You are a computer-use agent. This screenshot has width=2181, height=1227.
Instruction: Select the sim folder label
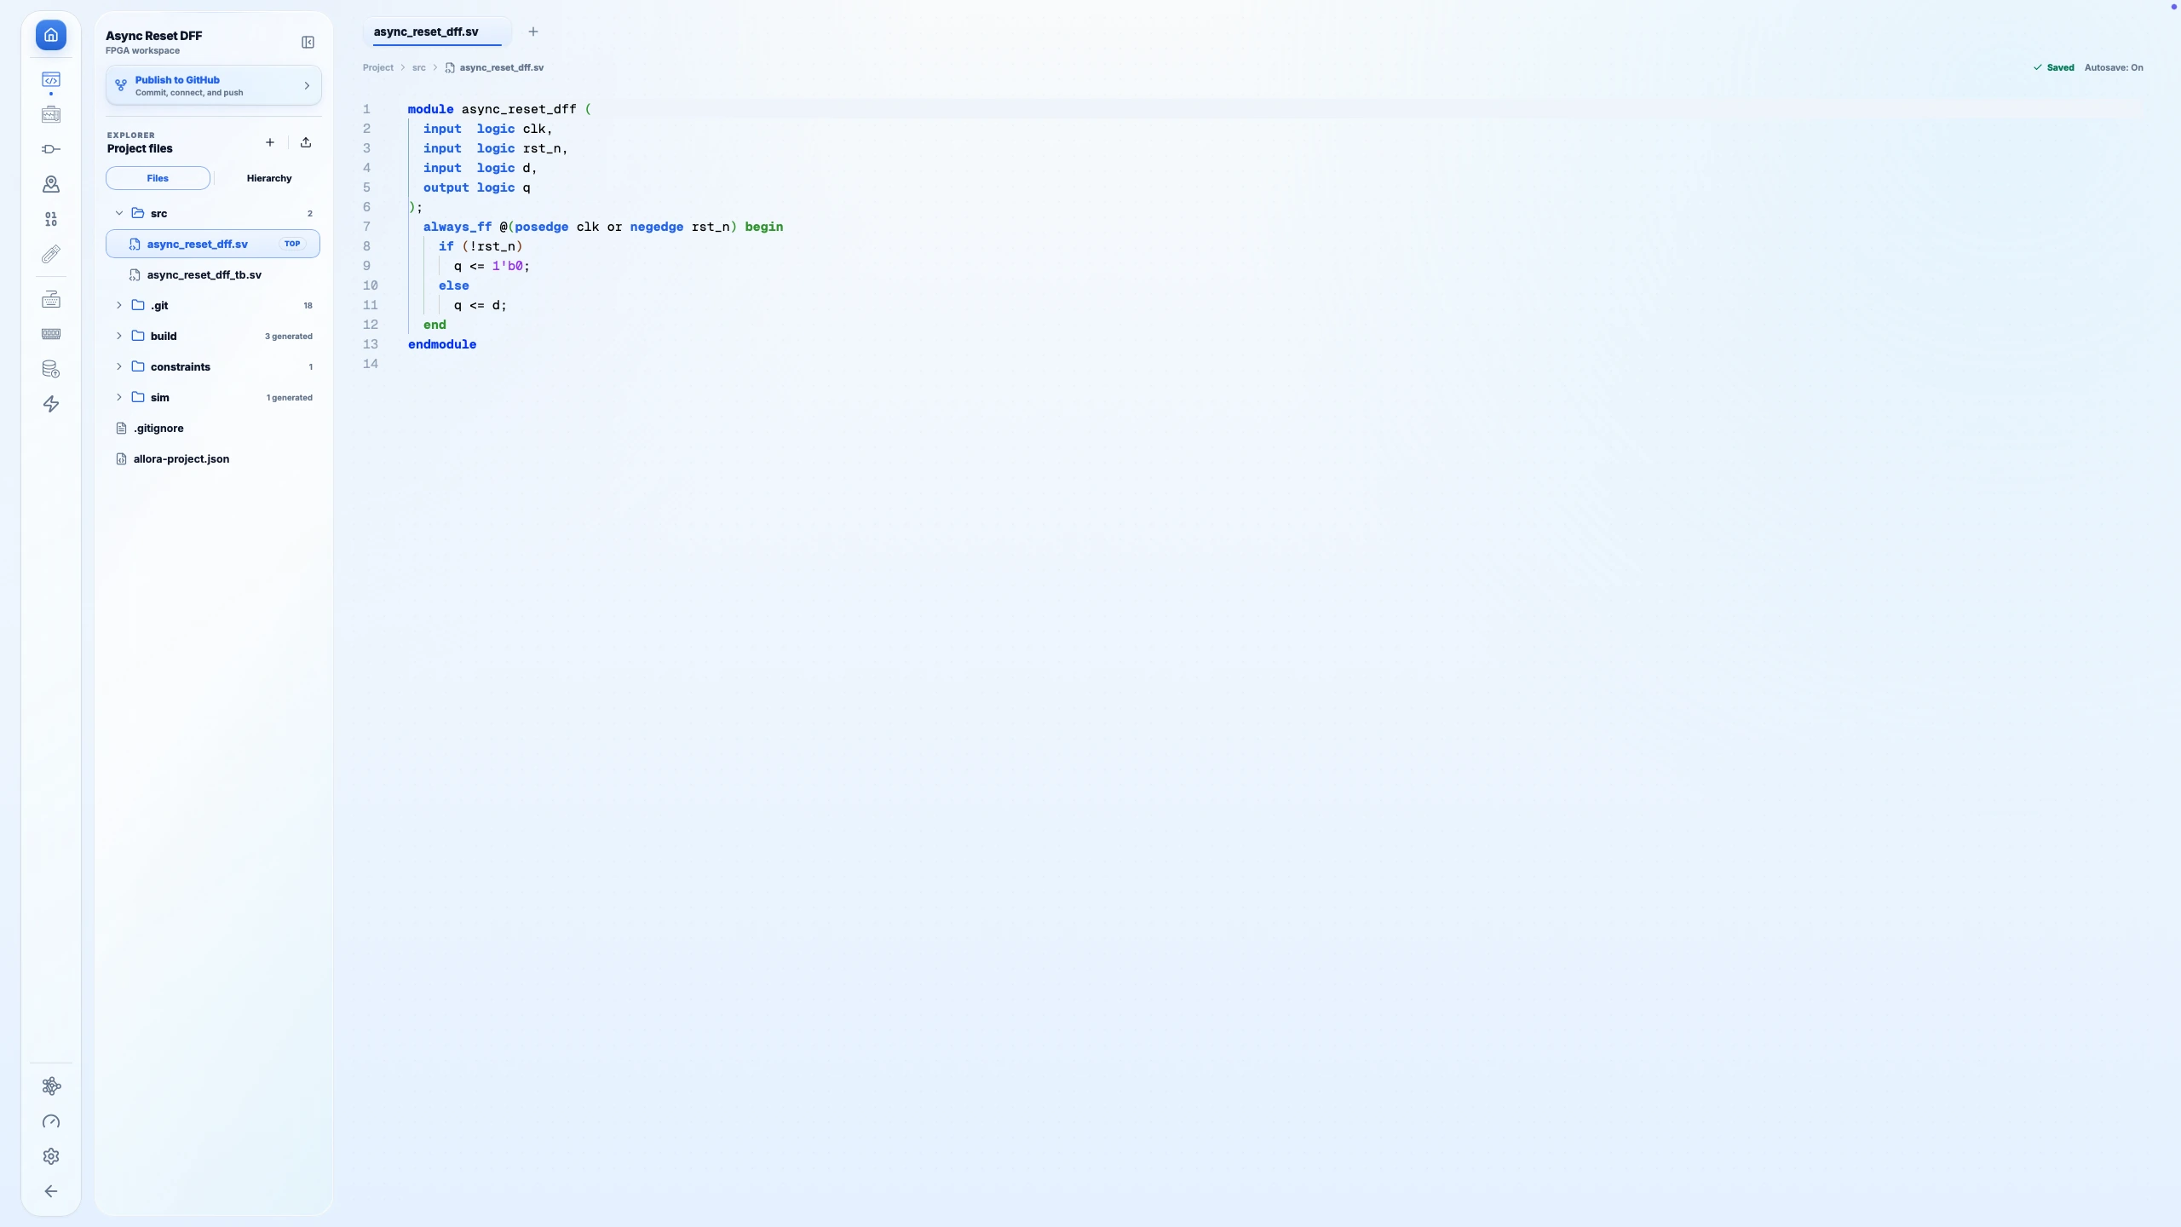point(160,397)
